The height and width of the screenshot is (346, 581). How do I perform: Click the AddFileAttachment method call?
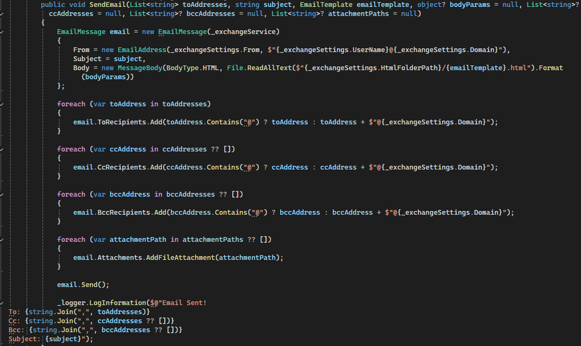[180, 258]
